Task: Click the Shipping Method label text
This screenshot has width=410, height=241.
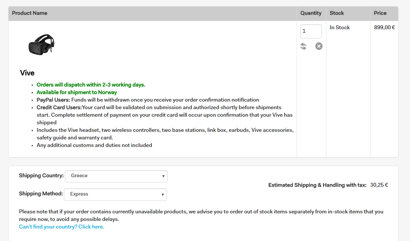Action: tap(41, 194)
